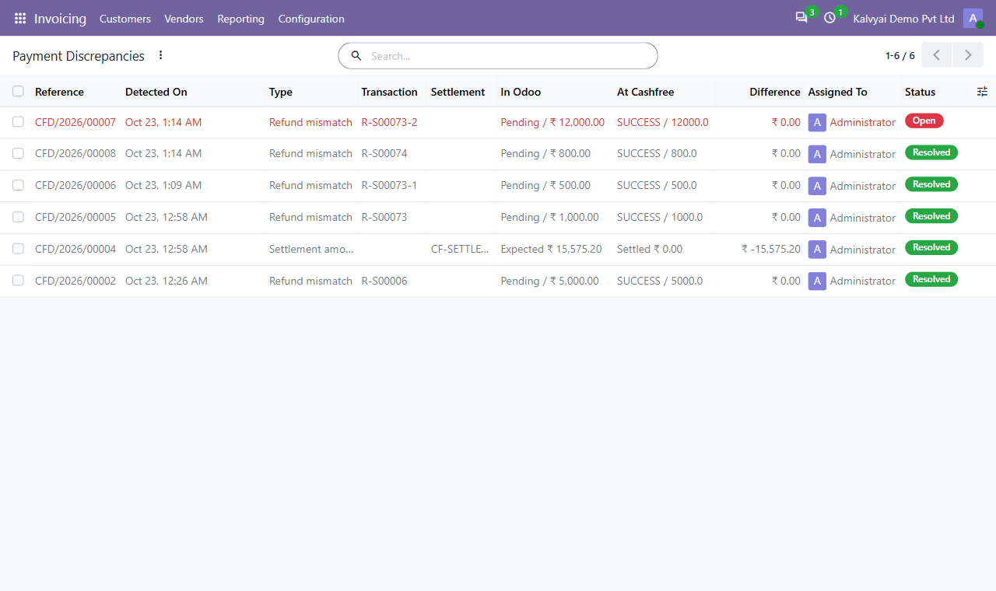Image resolution: width=996 pixels, height=591 pixels.
Task: Toggle the select-all checkbox in header
Action: pos(18,92)
